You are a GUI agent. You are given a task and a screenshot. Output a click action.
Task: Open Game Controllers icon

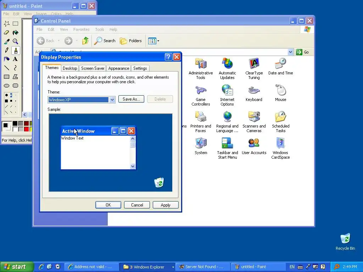point(201,95)
